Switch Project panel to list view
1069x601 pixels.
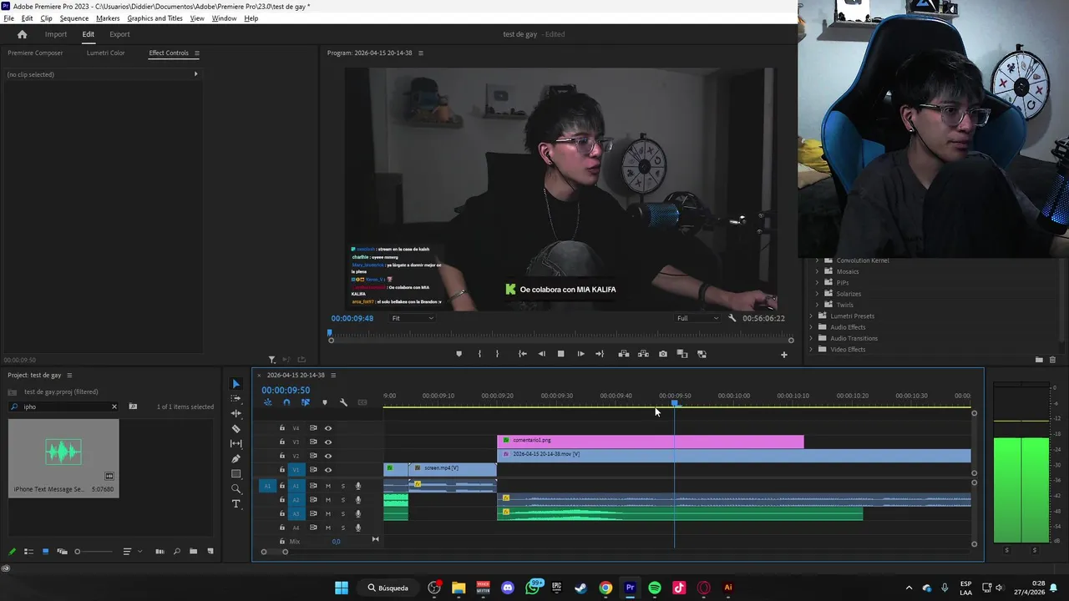coord(28,552)
